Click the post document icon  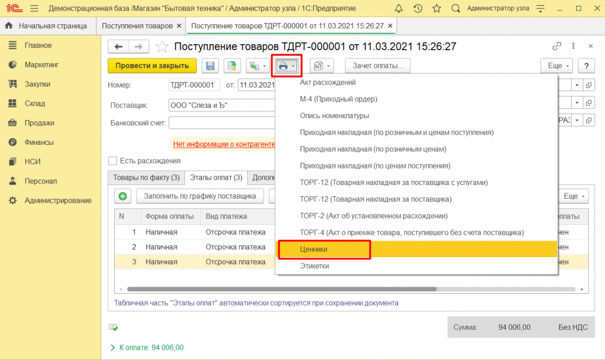(x=232, y=66)
